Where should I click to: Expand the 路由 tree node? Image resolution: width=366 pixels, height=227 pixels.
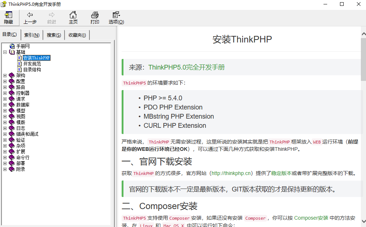[5, 87]
